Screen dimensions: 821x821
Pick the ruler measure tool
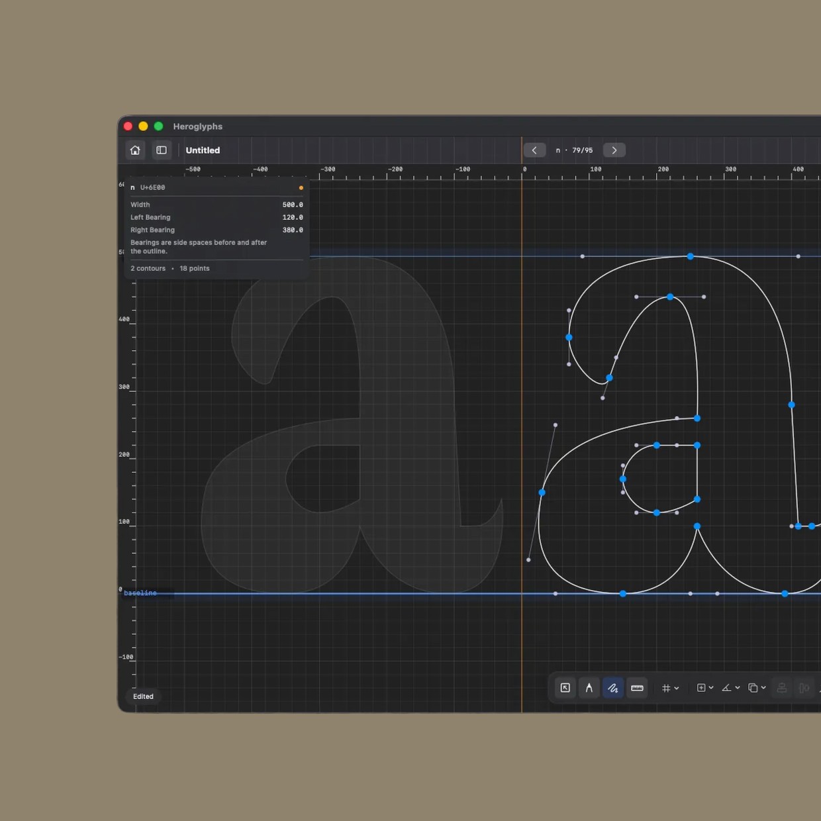pos(637,688)
